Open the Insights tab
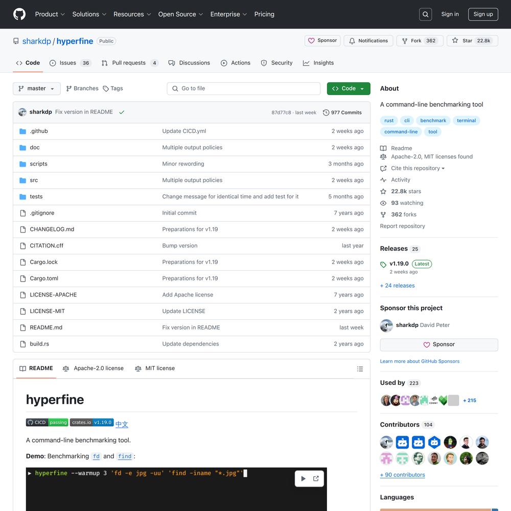 click(318, 63)
